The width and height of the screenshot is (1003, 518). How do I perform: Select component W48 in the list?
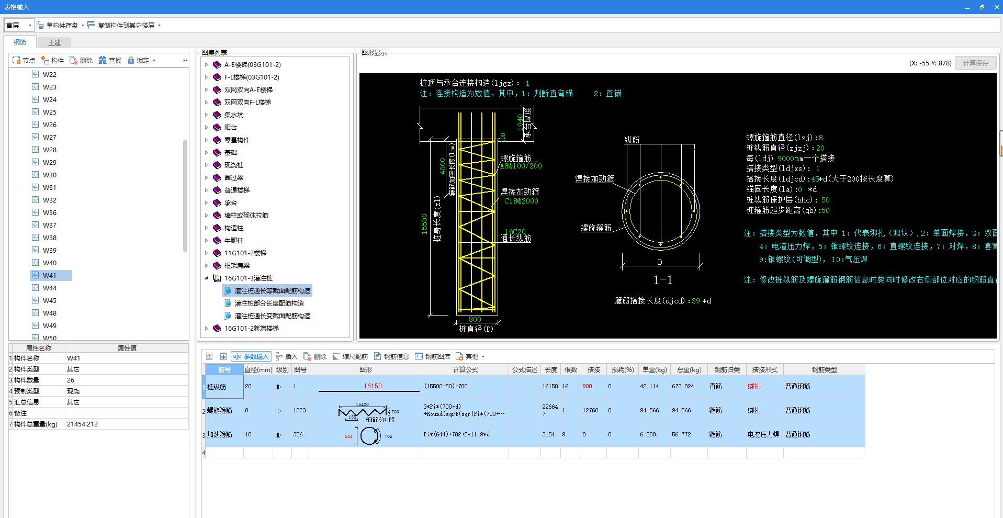point(50,313)
